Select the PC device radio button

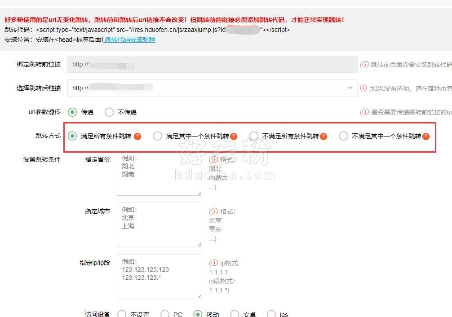coord(165,314)
